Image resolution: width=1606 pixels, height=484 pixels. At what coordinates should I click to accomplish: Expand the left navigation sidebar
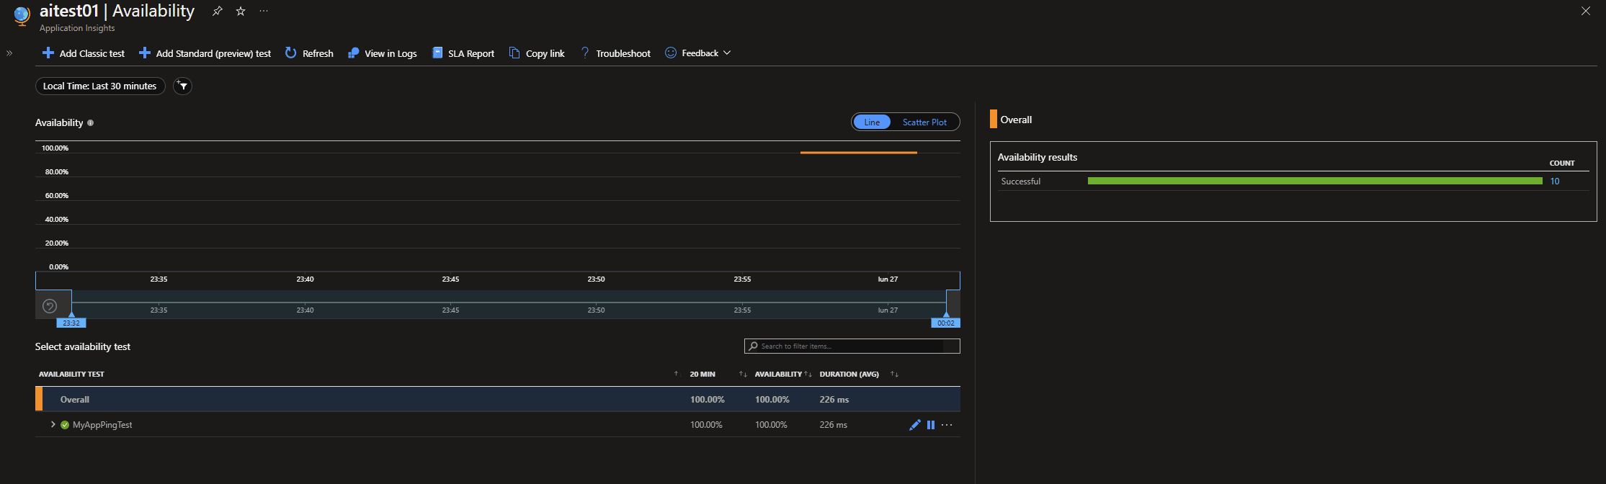pyautogui.click(x=9, y=53)
